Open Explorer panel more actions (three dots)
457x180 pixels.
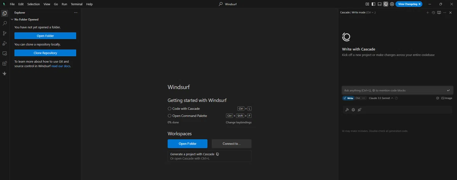coord(75,13)
